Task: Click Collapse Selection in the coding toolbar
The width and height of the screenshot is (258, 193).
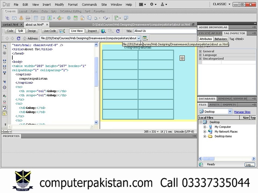Action: click(5, 67)
